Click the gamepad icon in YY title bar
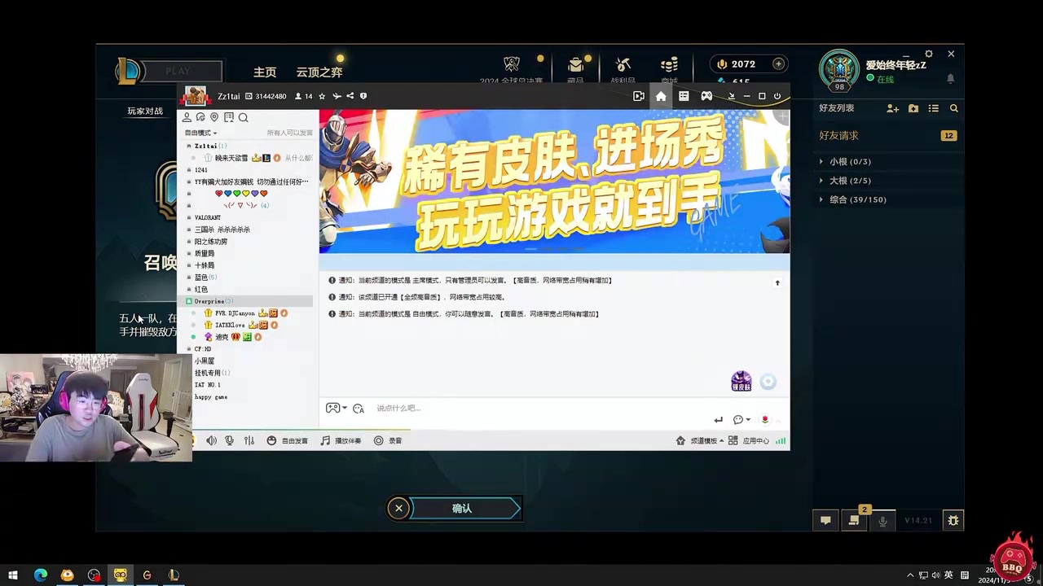 point(706,96)
